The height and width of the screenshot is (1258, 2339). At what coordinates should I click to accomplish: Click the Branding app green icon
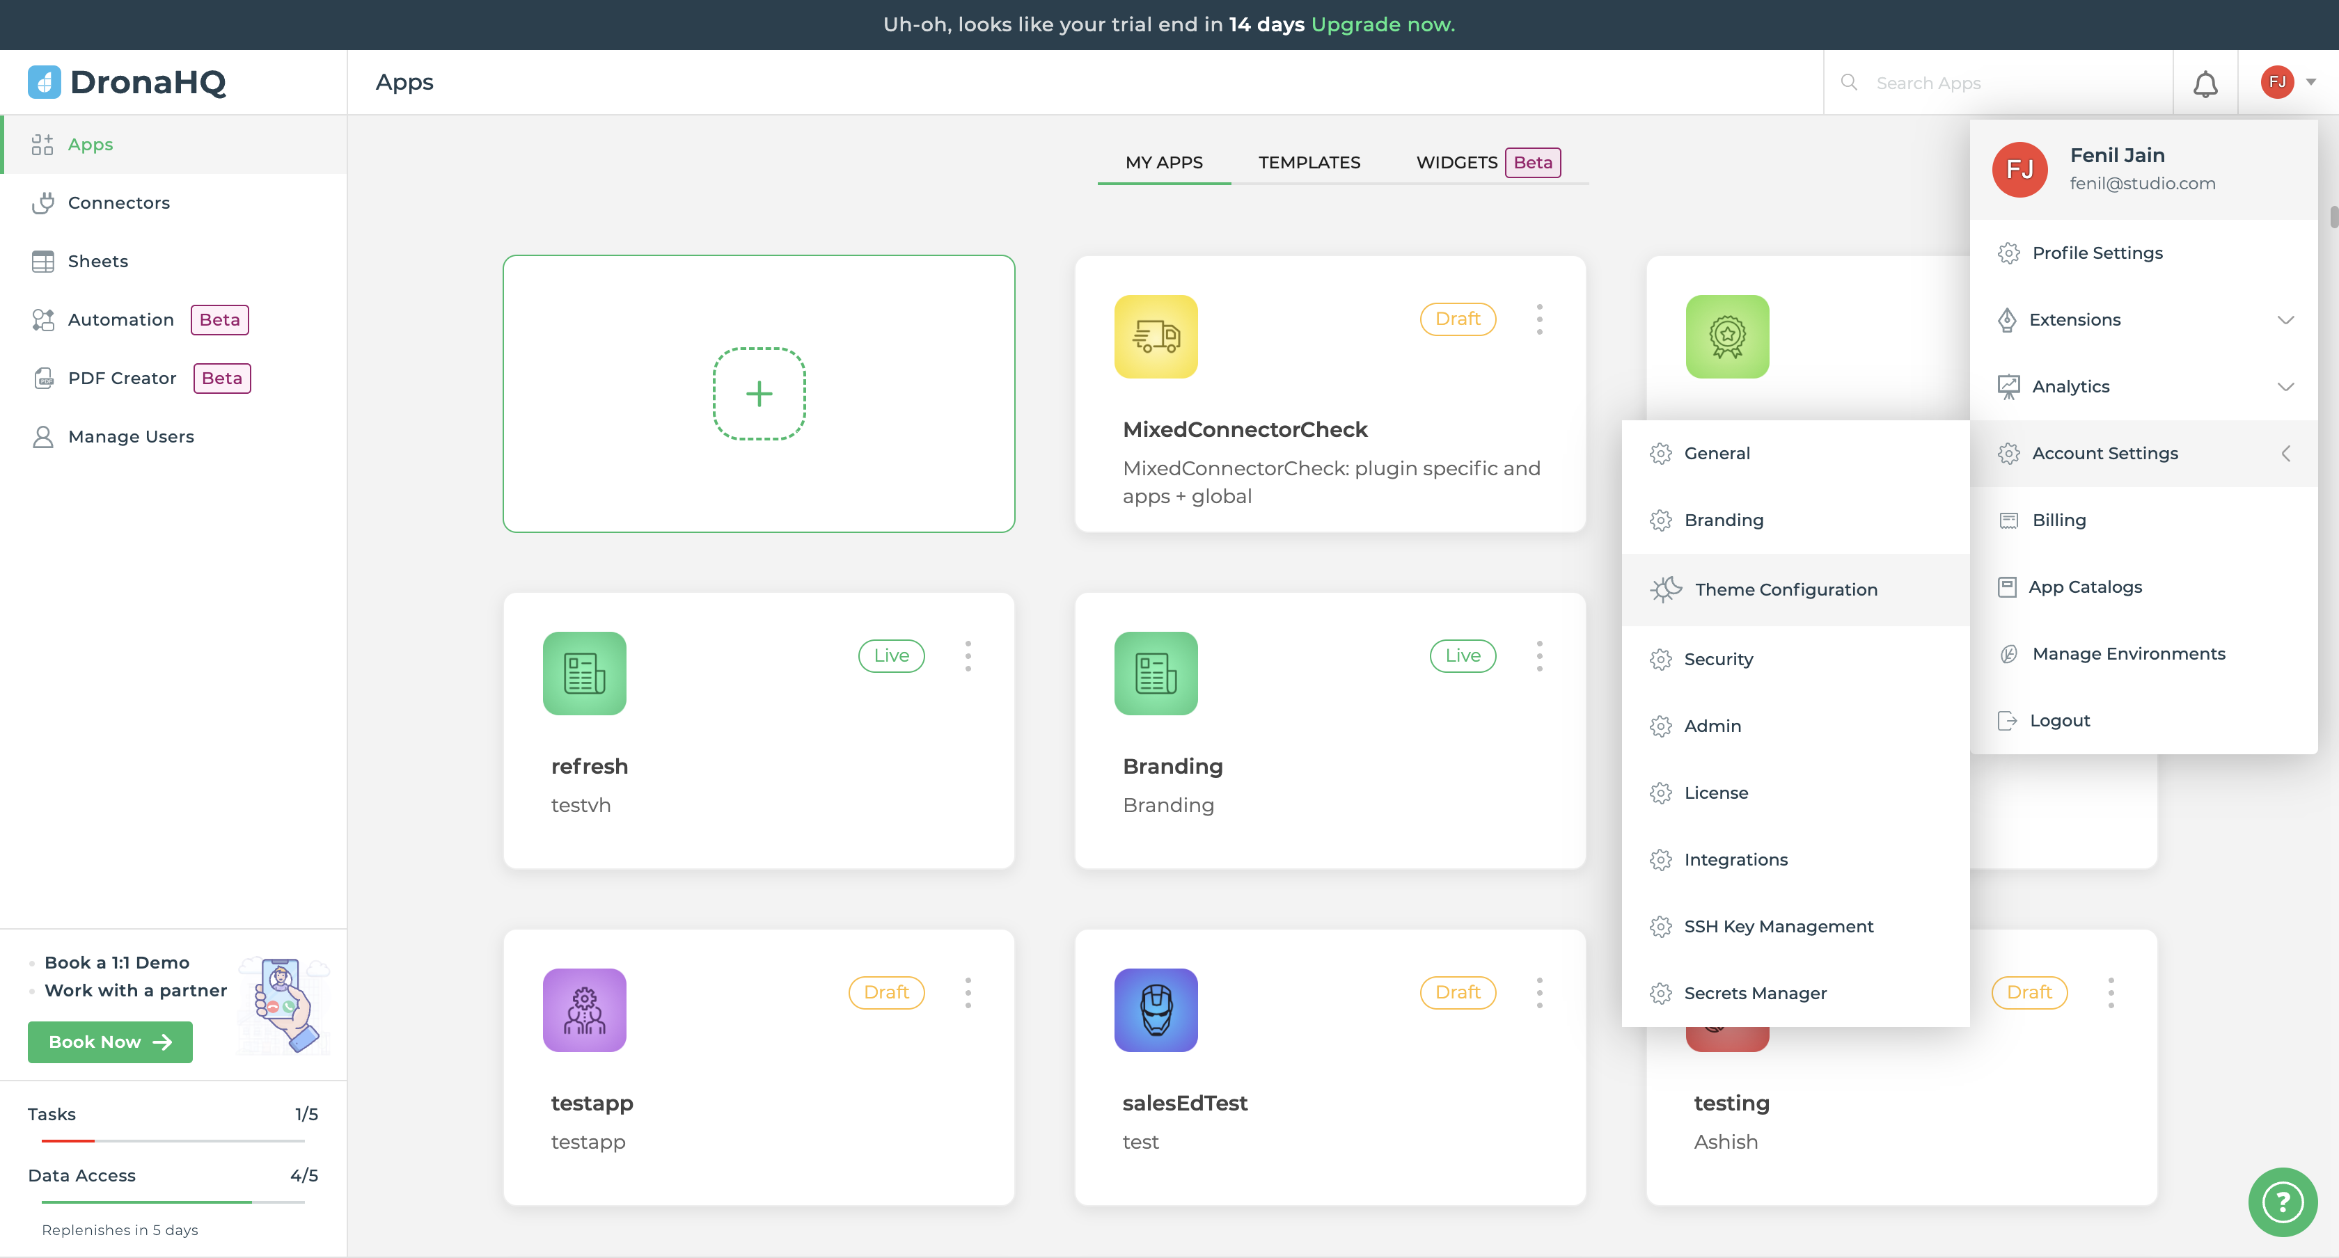click(x=1155, y=674)
